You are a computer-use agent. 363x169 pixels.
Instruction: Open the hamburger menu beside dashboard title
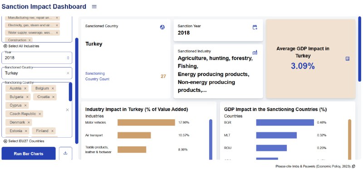coord(94,7)
